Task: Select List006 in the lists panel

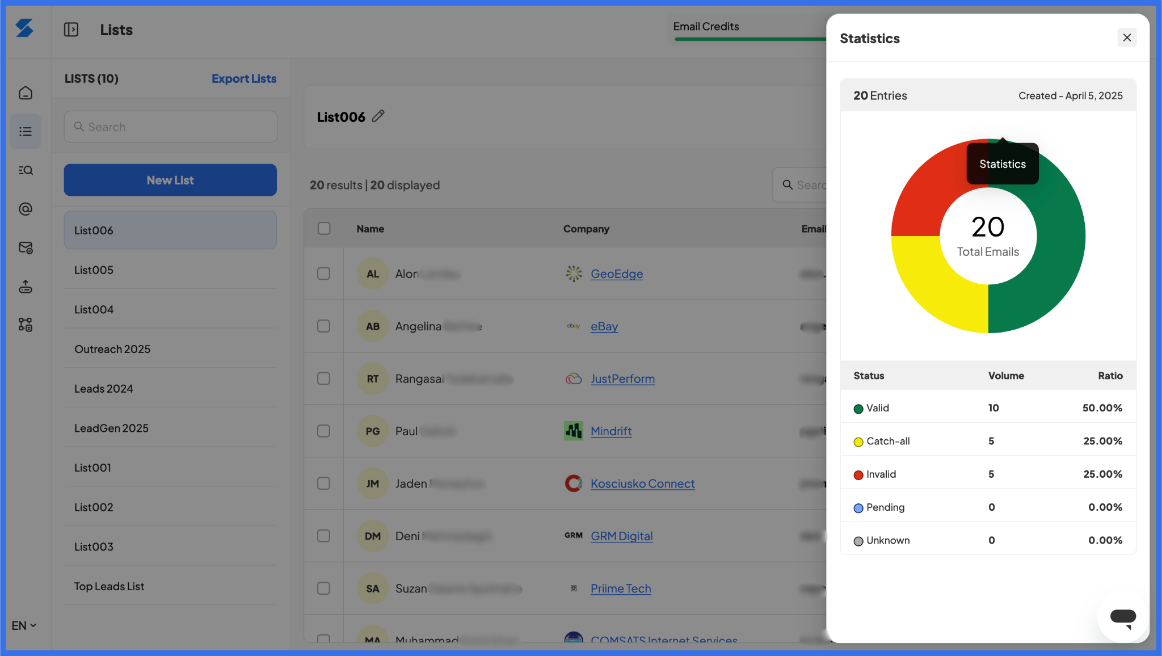Action: coord(170,230)
